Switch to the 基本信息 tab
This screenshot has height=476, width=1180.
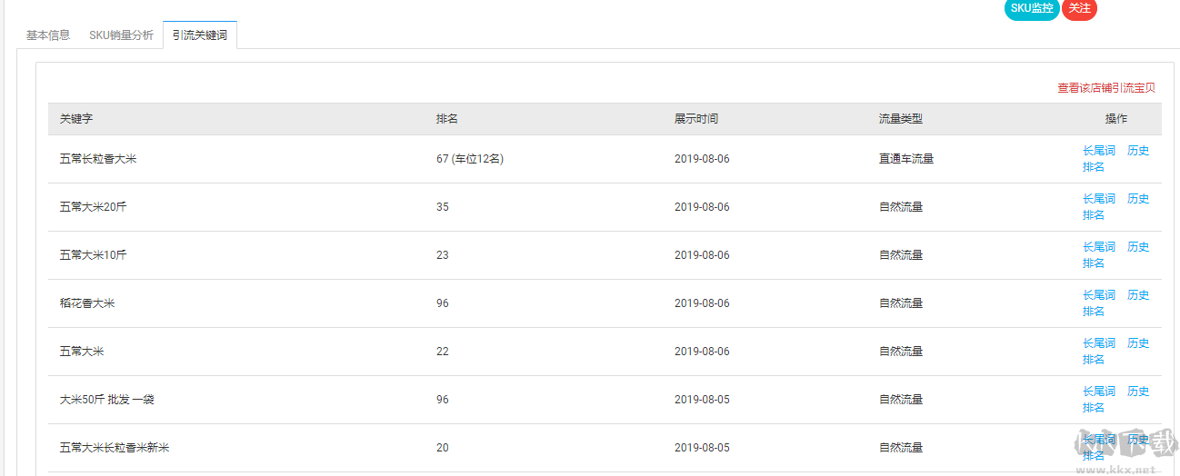48,35
